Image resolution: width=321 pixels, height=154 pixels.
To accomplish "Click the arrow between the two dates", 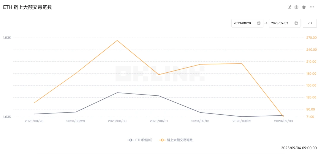I will 266,23.
